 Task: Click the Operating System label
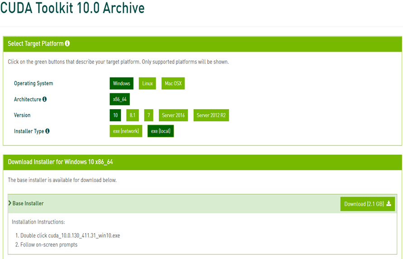coord(33,83)
